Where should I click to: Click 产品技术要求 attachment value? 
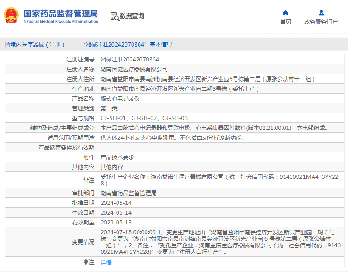pos(118,157)
